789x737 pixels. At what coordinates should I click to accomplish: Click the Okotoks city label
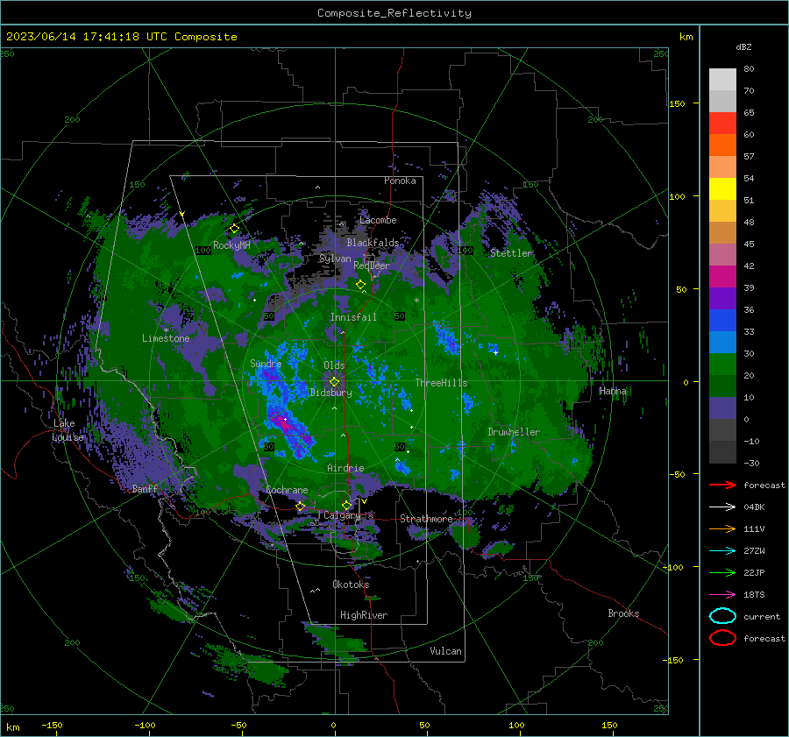coord(352,585)
